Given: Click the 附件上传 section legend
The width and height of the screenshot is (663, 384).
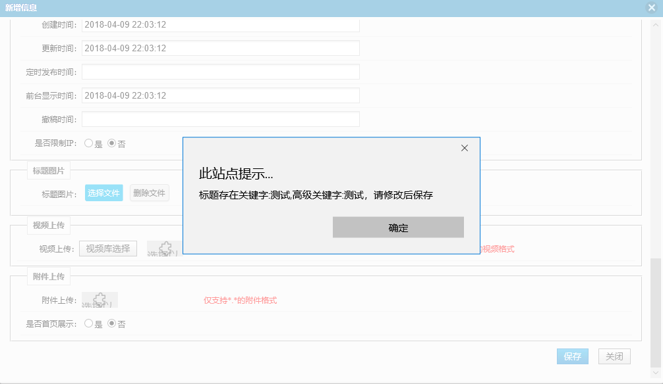Looking at the screenshot, I should click(49, 277).
